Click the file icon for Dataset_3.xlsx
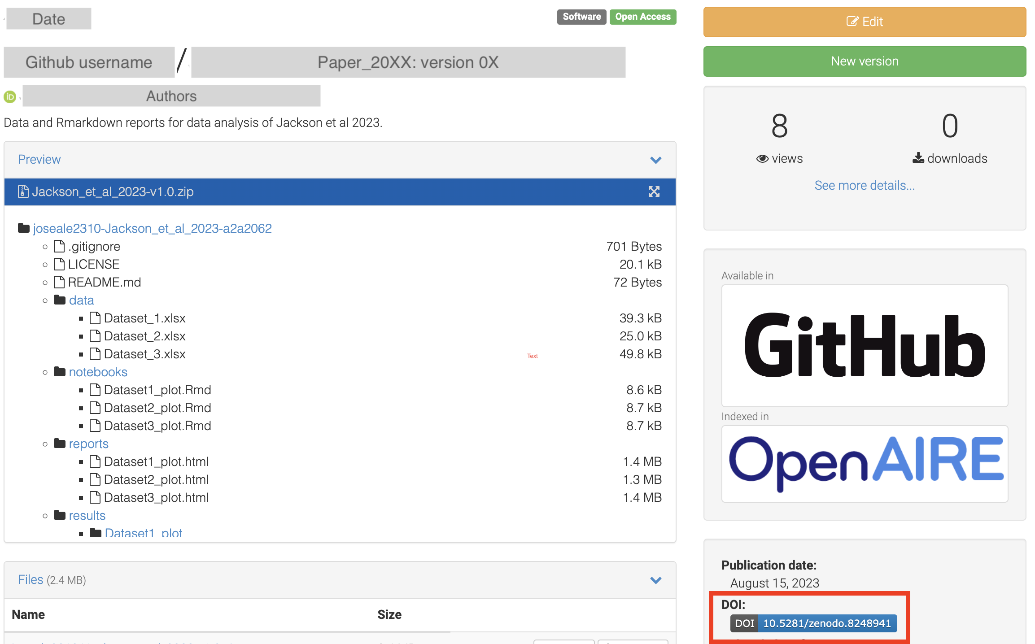Image resolution: width=1035 pixels, height=644 pixels. coord(95,354)
